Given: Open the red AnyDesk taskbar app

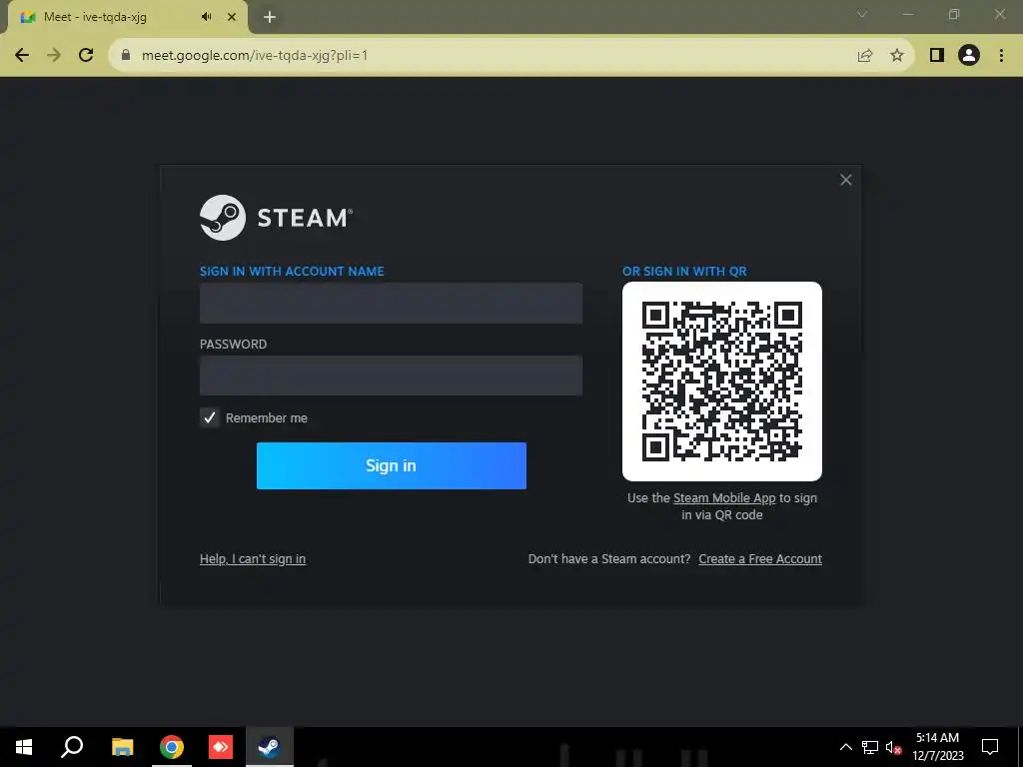Looking at the screenshot, I should (221, 747).
